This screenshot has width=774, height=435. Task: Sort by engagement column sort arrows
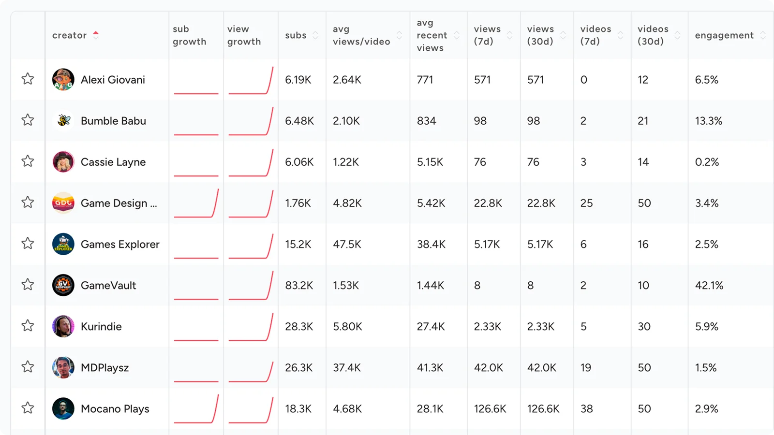point(763,35)
